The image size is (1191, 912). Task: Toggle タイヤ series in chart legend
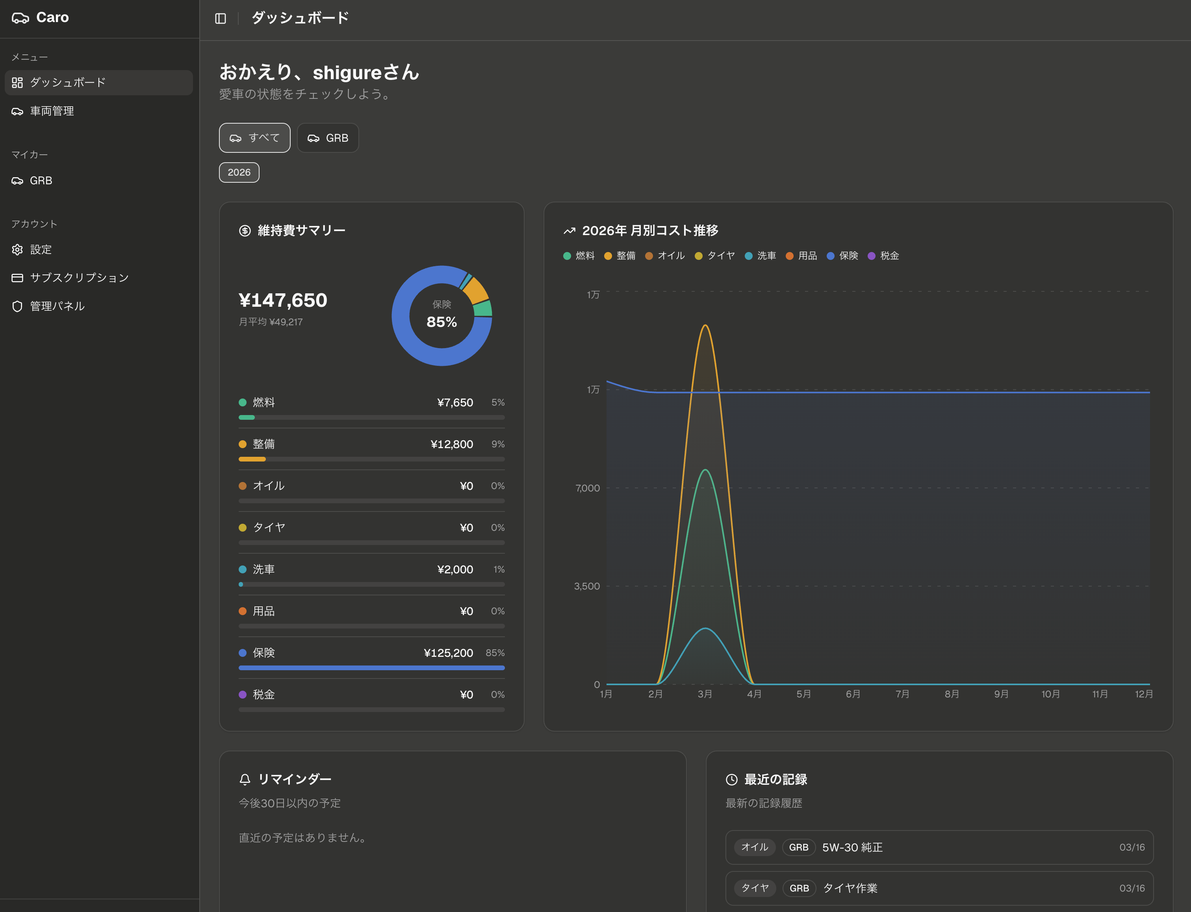(x=714, y=256)
